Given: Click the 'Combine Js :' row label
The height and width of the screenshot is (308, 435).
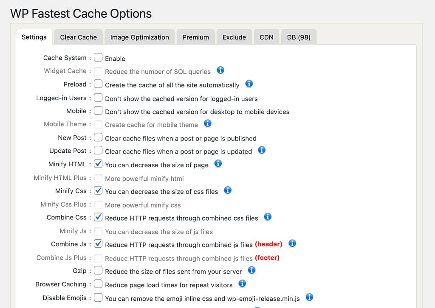Looking at the screenshot, I should (x=71, y=244).
